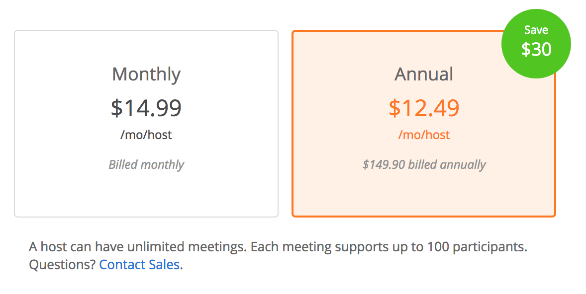Click the word "Sales" in the blue link

click(164, 265)
